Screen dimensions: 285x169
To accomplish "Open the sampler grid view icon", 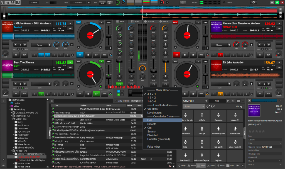I will click(x=239, y=101).
